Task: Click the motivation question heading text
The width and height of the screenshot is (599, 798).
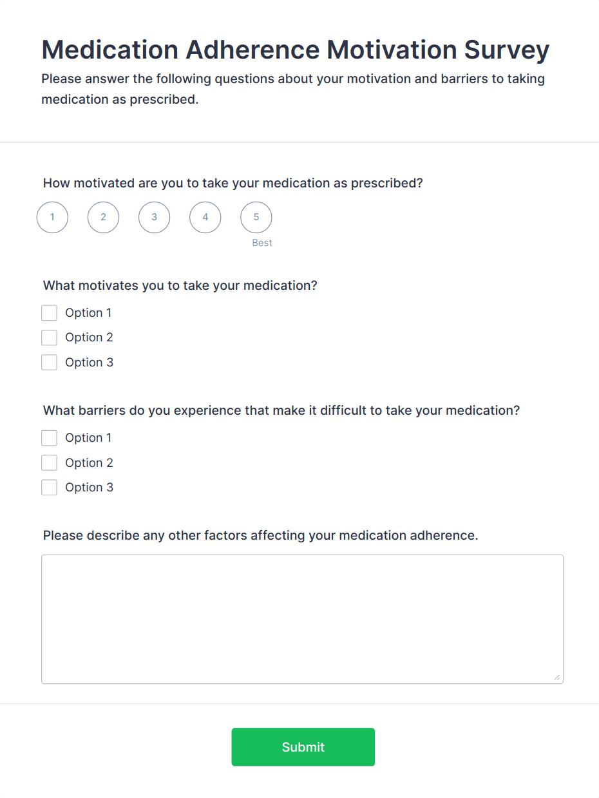Action: pyautogui.click(x=233, y=183)
